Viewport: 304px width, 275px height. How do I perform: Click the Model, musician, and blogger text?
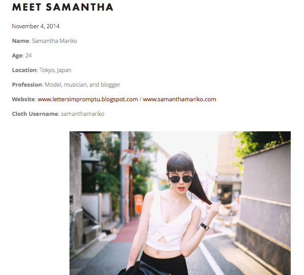click(x=83, y=85)
